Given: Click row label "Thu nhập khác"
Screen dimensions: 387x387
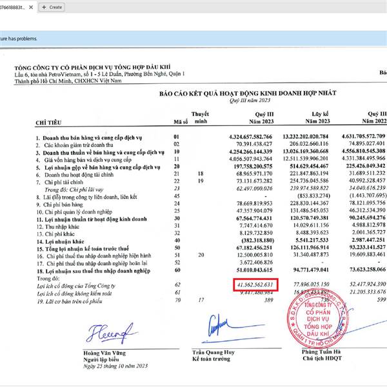Looking at the screenshot, I should 62,227.
